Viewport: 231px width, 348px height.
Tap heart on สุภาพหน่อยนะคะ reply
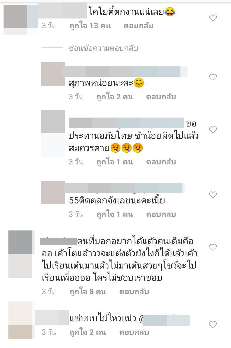click(213, 77)
